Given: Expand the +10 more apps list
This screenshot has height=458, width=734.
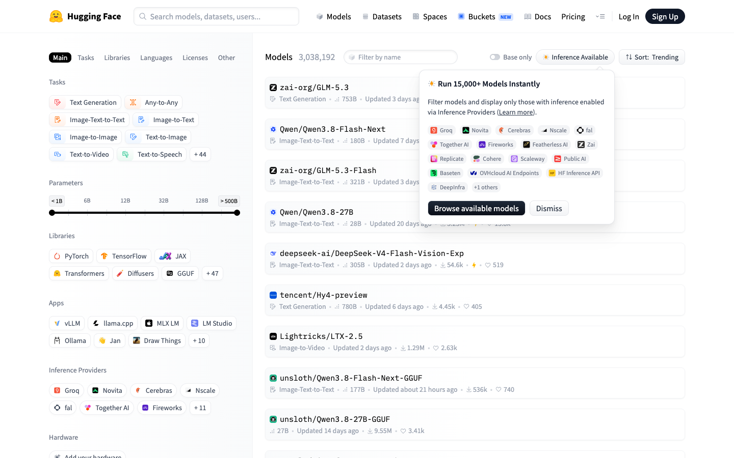Looking at the screenshot, I should point(199,340).
